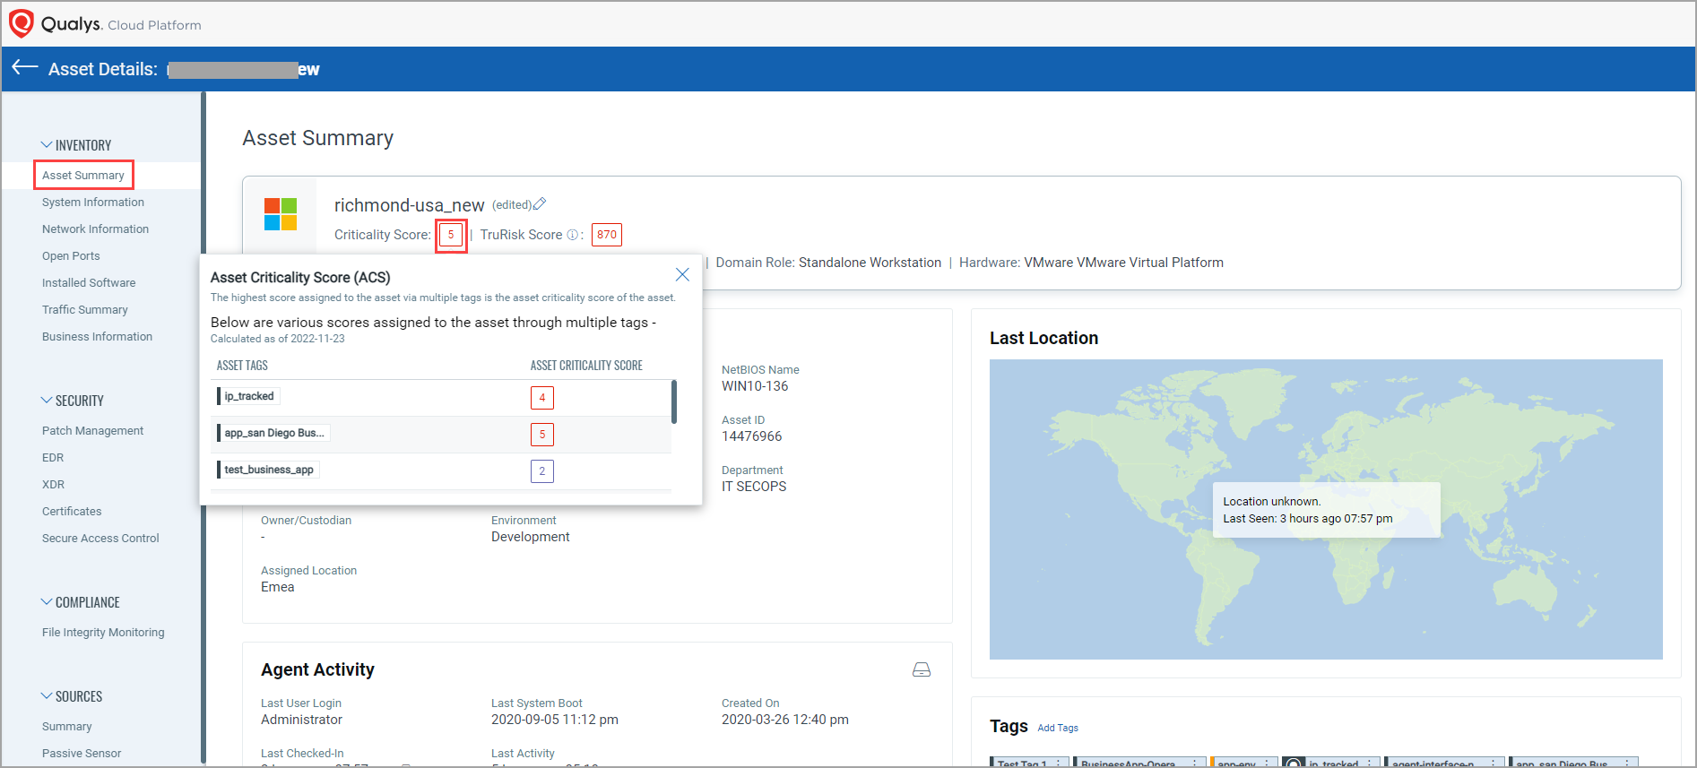
Task: Click the app_san Diego Bus... tag in popup
Action: click(x=273, y=433)
